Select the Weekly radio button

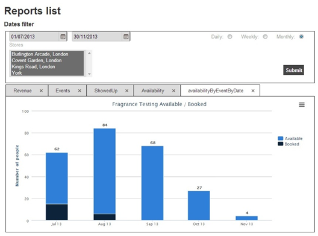pos(265,37)
